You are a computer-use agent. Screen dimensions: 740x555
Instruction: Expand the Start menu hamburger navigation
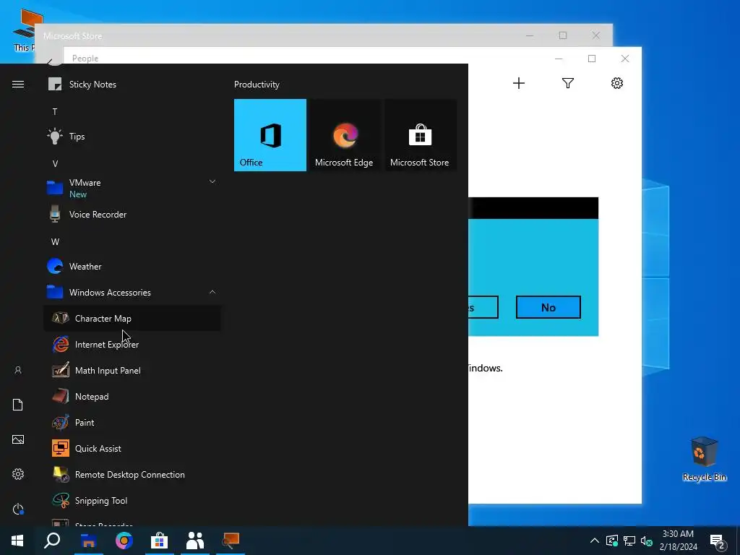(x=18, y=85)
